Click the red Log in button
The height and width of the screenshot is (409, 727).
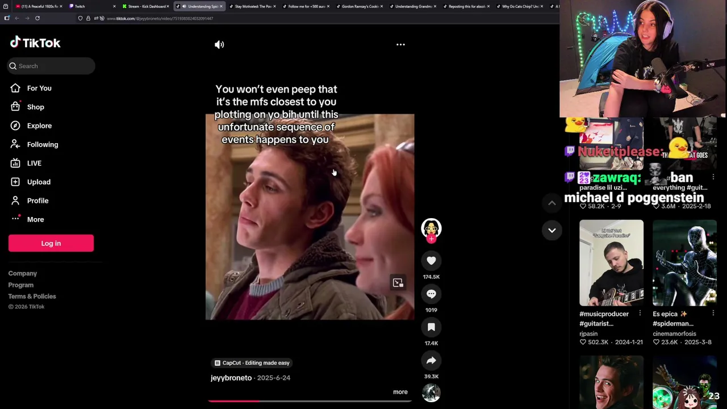tap(51, 243)
